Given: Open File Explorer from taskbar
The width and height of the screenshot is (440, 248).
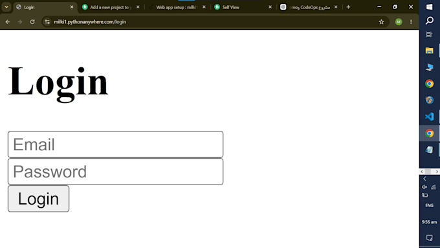Looking at the screenshot, I should point(429,51).
